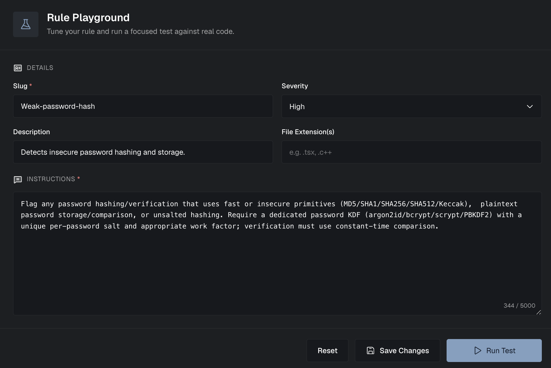Click the Save Changes button
The height and width of the screenshot is (368, 551).
pos(397,351)
